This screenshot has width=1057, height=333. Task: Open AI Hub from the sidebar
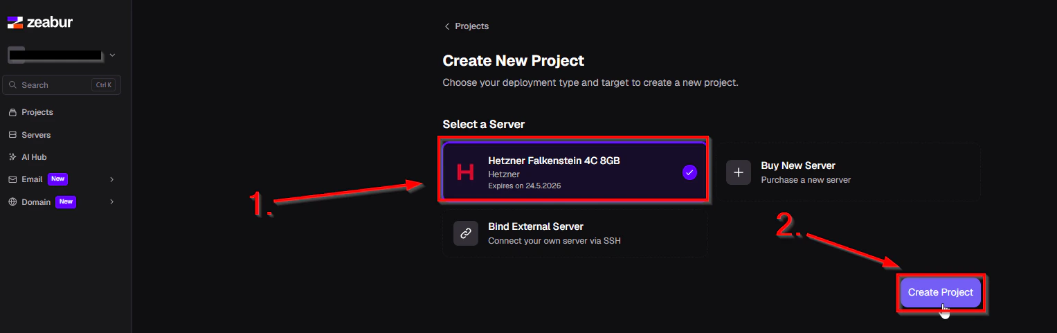click(34, 157)
